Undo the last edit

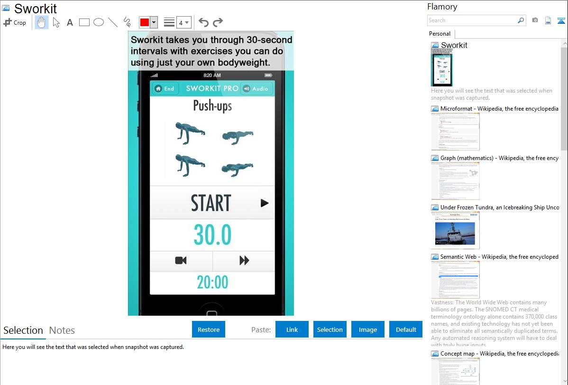[x=203, y=22]
